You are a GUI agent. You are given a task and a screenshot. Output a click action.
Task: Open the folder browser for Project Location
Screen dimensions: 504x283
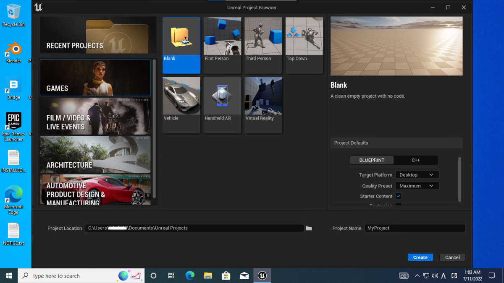[309, 228]
